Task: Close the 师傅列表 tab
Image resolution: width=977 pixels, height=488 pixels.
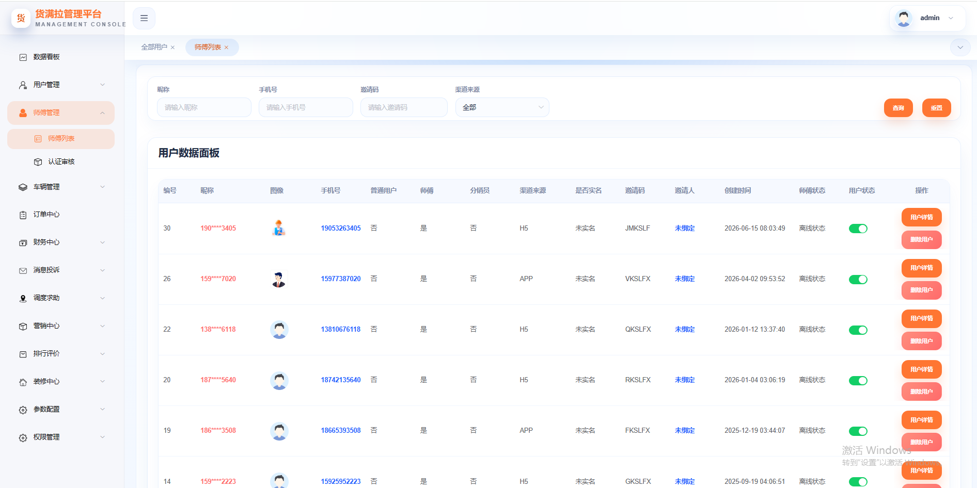Action: coord(226,47)
